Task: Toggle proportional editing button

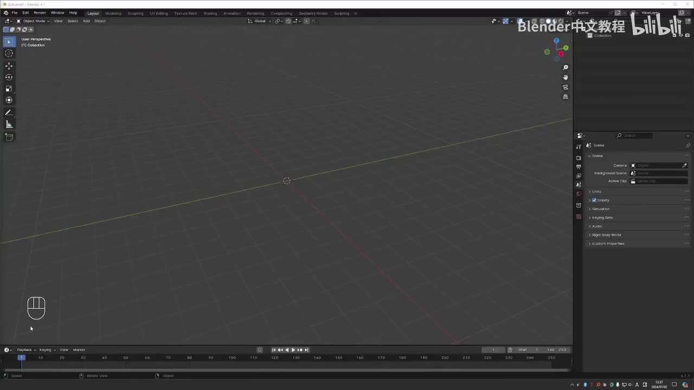Action: [x=306, y=21]
